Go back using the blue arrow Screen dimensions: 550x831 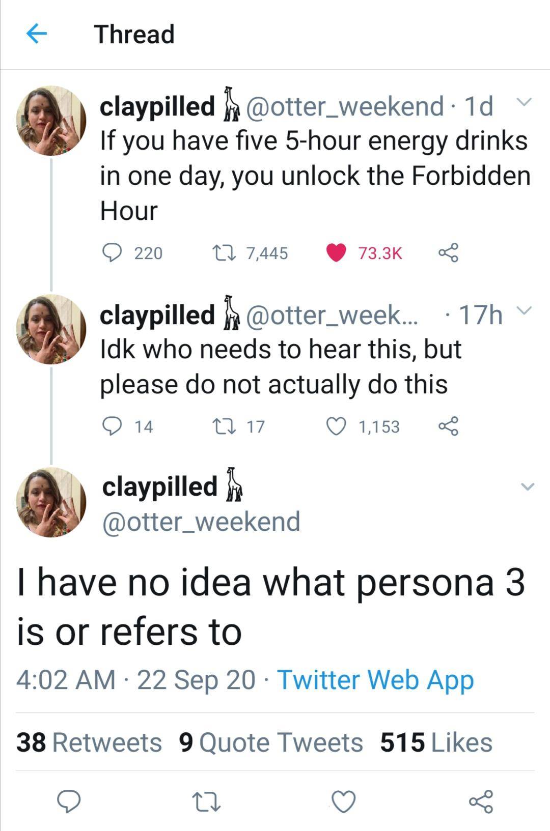coord(36,34)
